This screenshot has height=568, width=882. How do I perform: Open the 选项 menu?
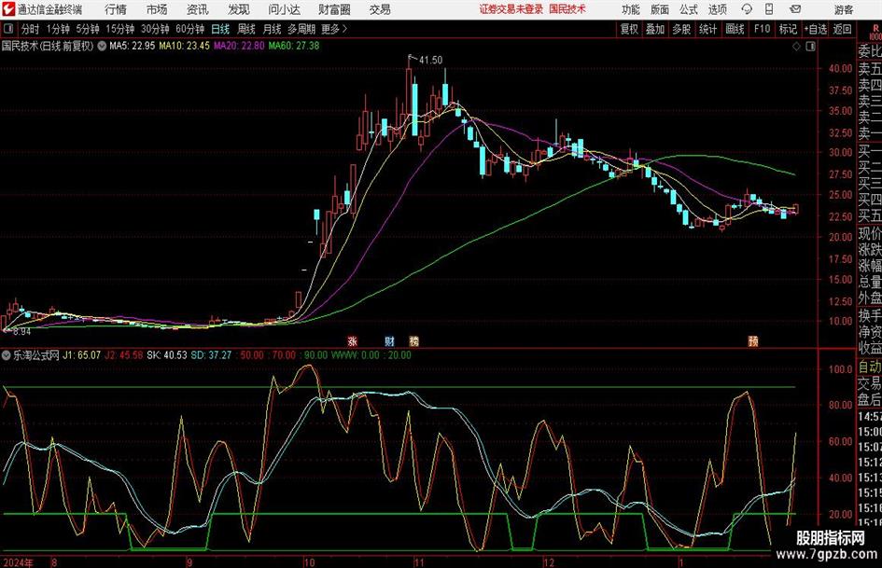717,9
